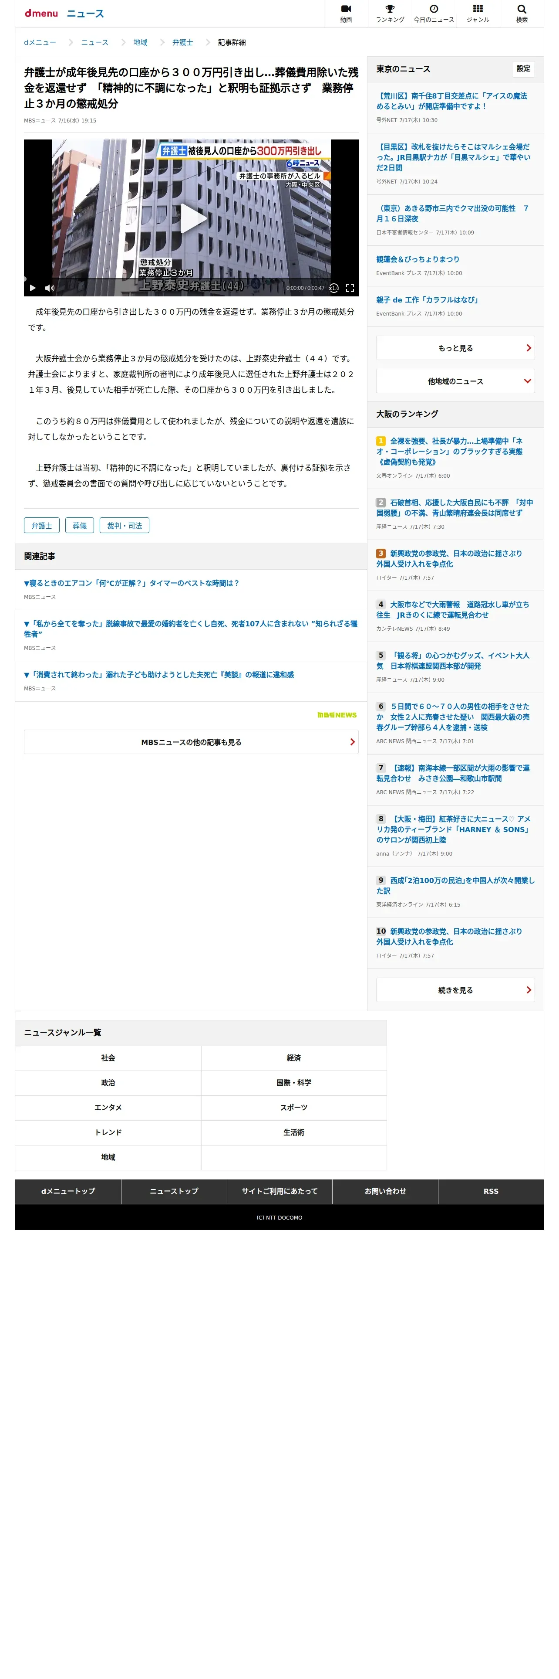Click the MBS NEWS logo
This screenshot has height=1679, width=559.
[337, 715]
